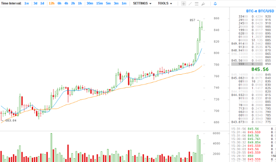Screen dimensions: 276x162
Task: Switch chart to 4h interval
Action: click(66, 3)
